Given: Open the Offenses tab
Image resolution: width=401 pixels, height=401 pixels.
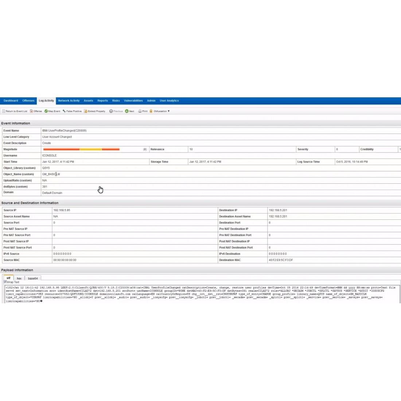Looking at the screenshot, I should [x=28, y=101].
